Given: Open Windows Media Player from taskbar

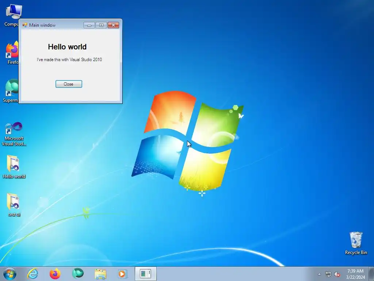Looking at the screenshot, I should [x=123, y=274].
